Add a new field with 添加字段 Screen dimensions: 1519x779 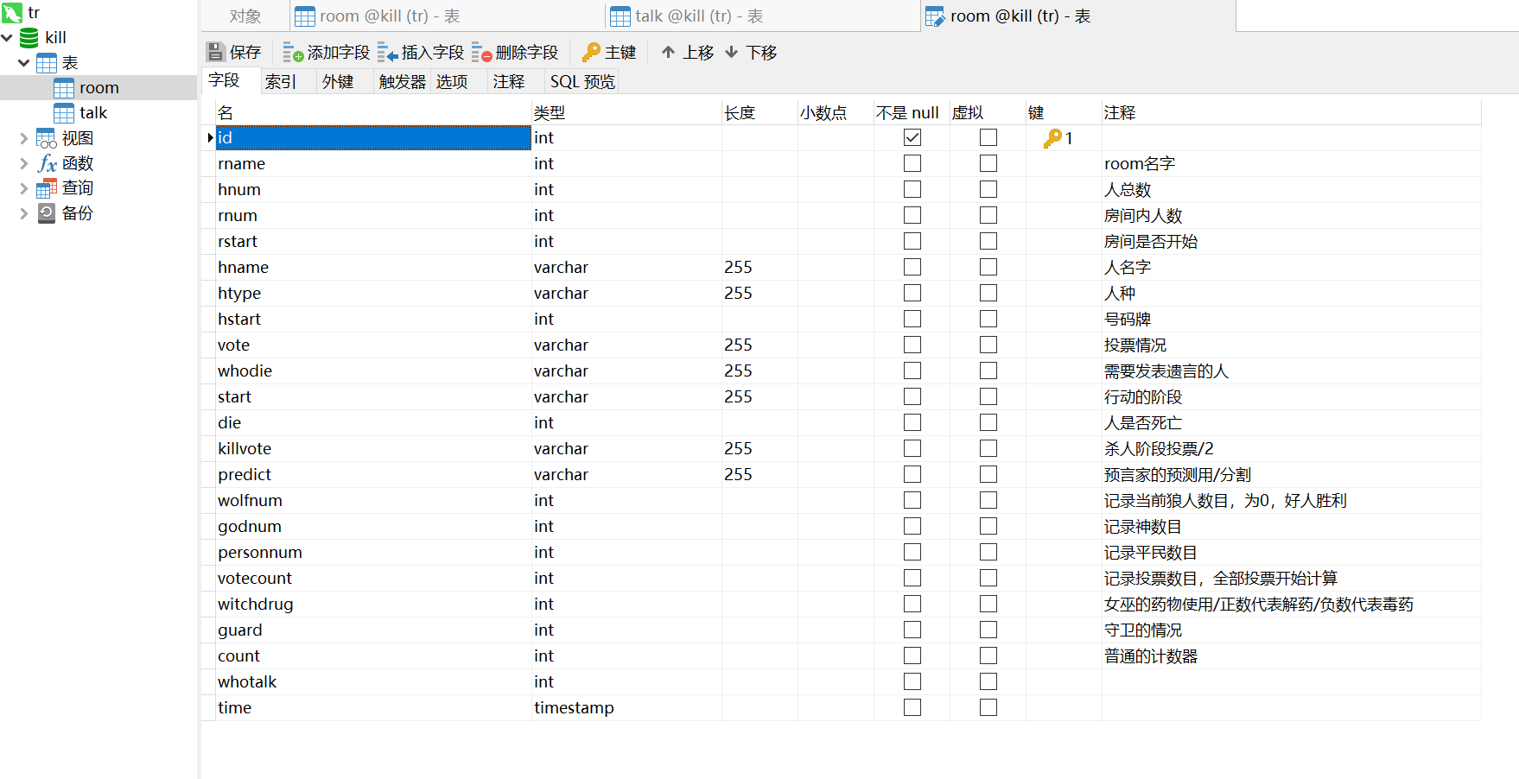[326, 52]
